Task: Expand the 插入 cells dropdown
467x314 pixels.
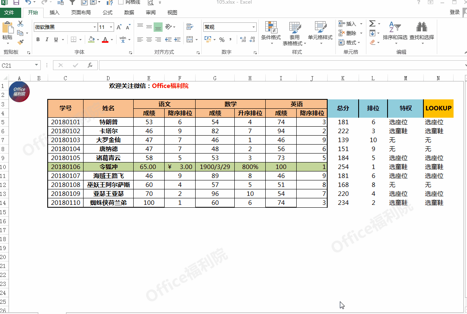Action: [361, 24]
